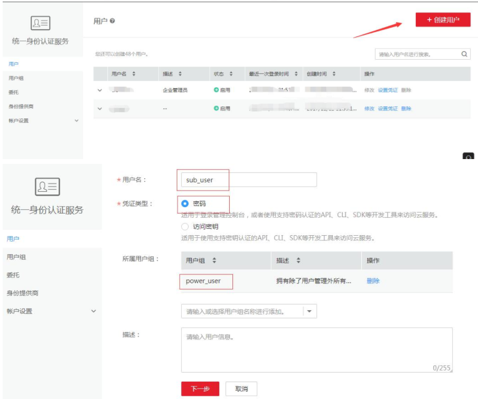Click the 取消 cancel button

pyautogui.click(x=241, y=388)
